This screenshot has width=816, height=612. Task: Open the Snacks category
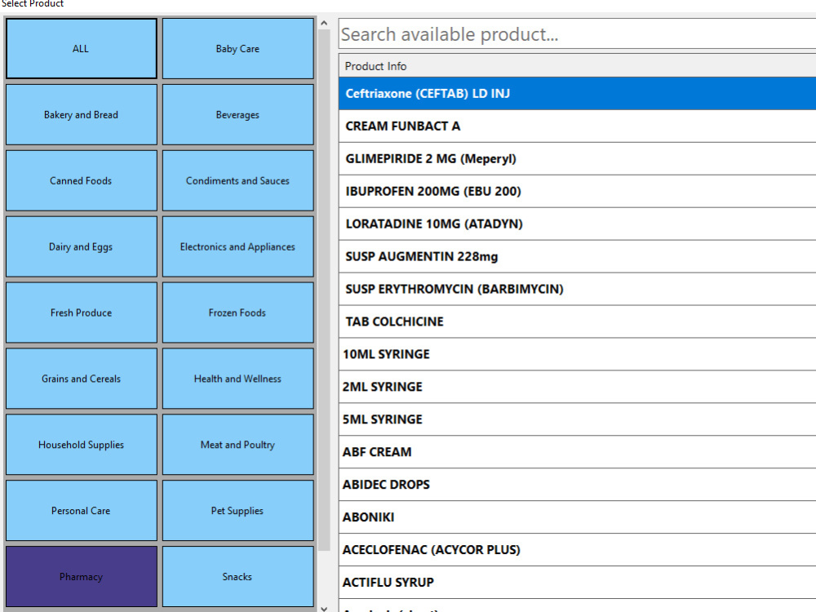237,577
